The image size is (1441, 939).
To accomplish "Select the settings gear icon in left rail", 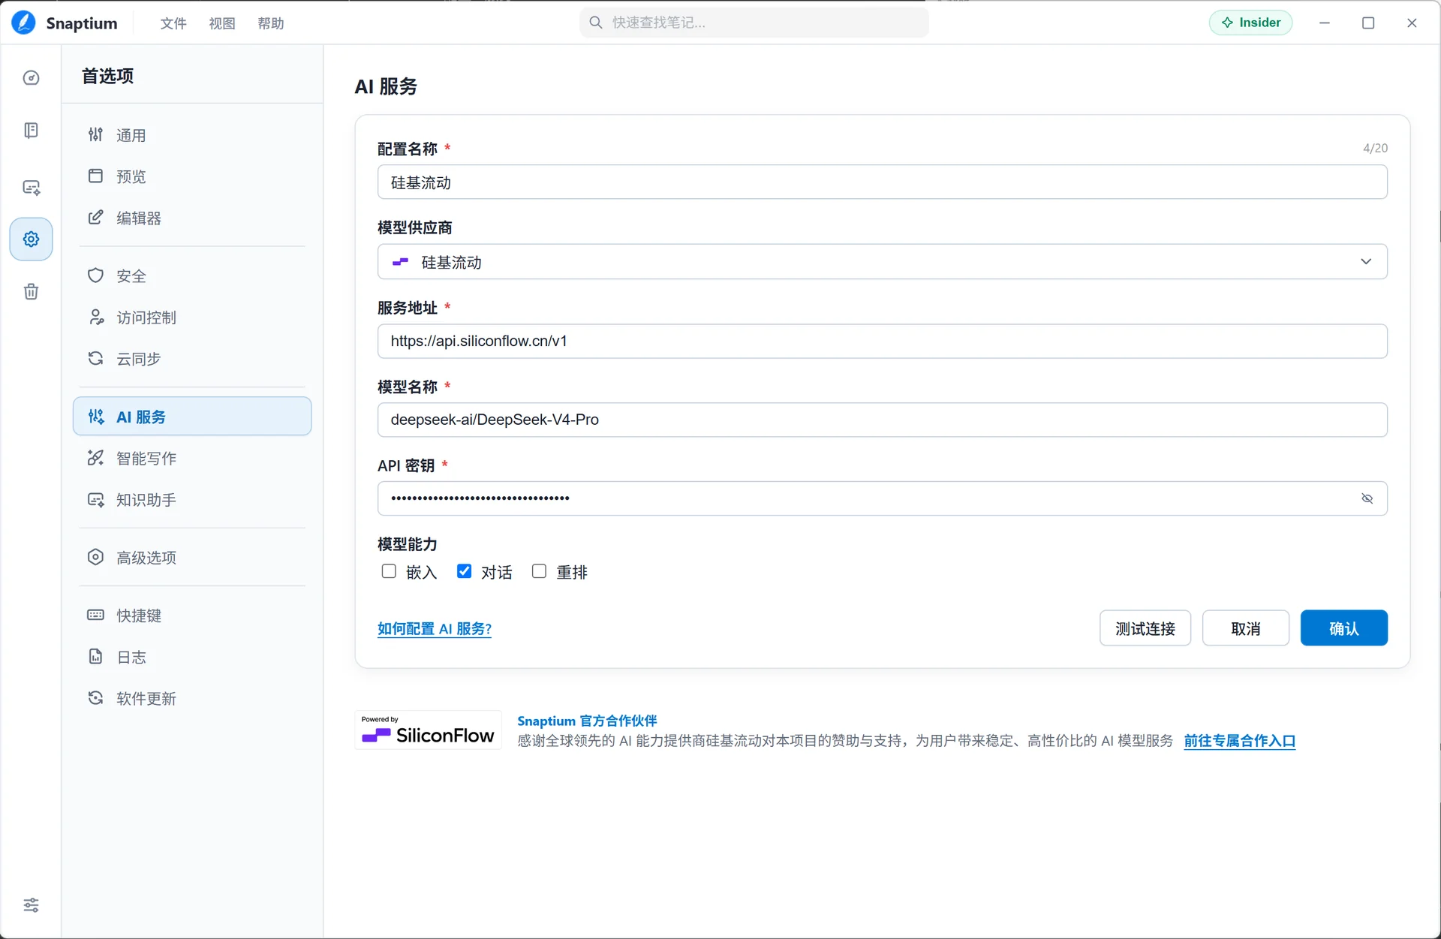I will pyautogui.click(x=31, y=239).
